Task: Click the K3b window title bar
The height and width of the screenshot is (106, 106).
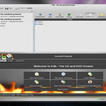Action: coord(63,5)
